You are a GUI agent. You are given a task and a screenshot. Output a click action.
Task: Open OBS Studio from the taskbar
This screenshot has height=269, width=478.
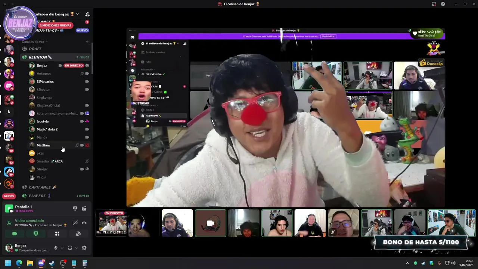click(x=63, y=263)
